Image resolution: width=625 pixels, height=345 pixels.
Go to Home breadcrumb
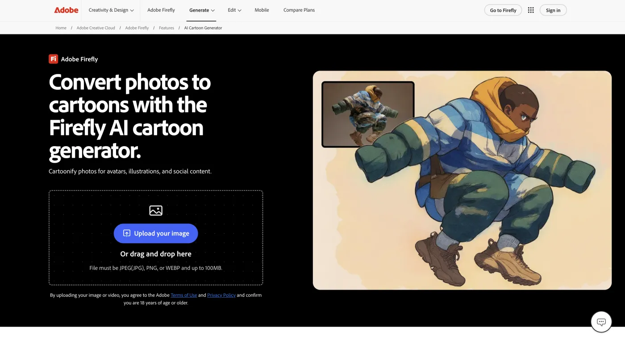coord(61,28)
